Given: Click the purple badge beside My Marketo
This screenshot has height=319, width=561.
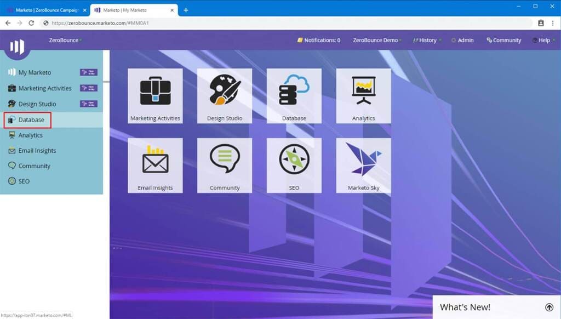Looking at the screenshot, I should click(88, 72).
